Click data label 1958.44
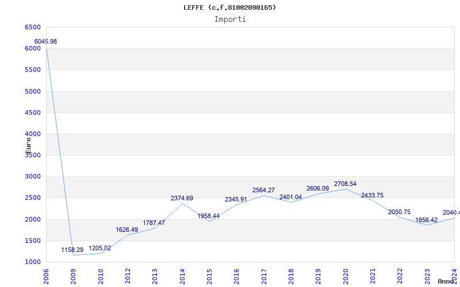 point(208,216)
